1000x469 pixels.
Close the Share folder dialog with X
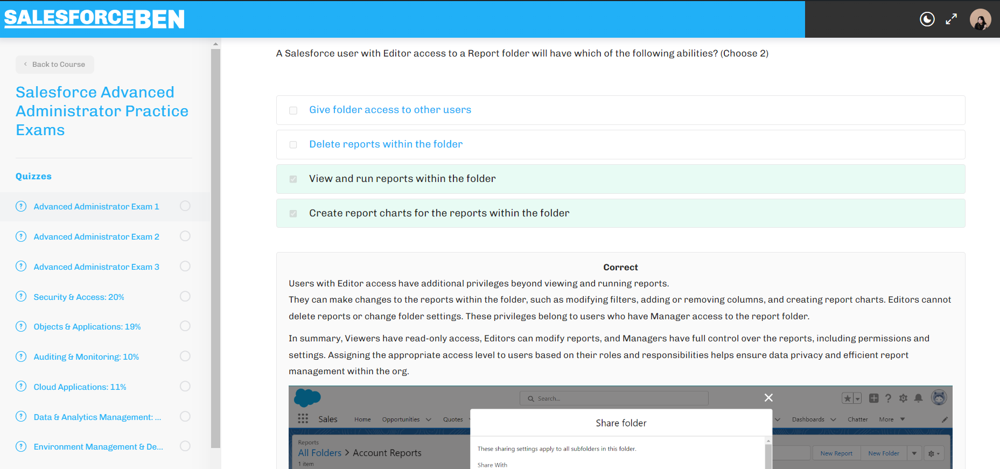click(x=768, y=397)
